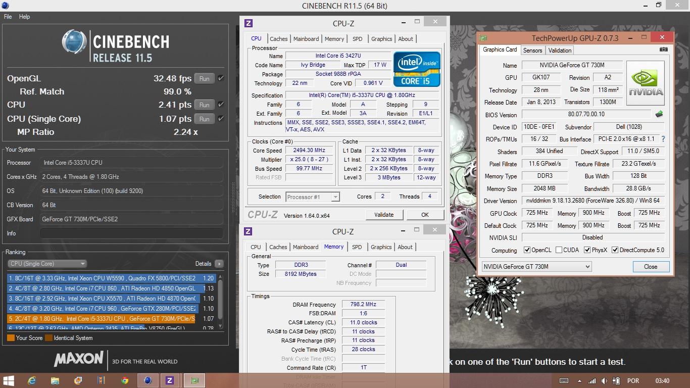Image resolution: width=690 pixels, height=388 pixels.
Task: Click the taskbar icon right of File Explorer
Action: tap(78, 380)
